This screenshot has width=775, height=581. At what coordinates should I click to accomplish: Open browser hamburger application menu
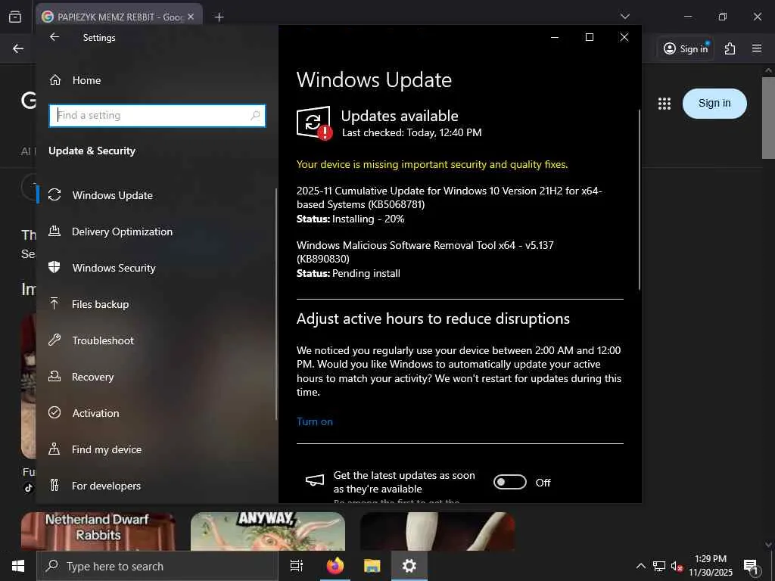point(757,48)
